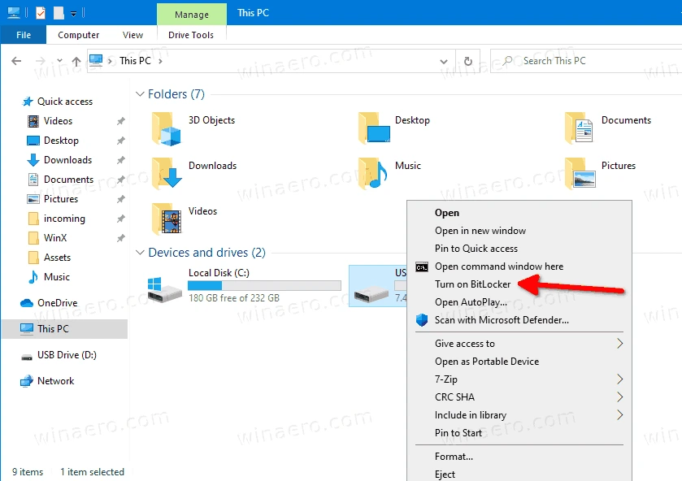The height and width of the screenshot is (481, 682).
Task: Click the pin icon beside WinX
Action: (x=121, y=238)
